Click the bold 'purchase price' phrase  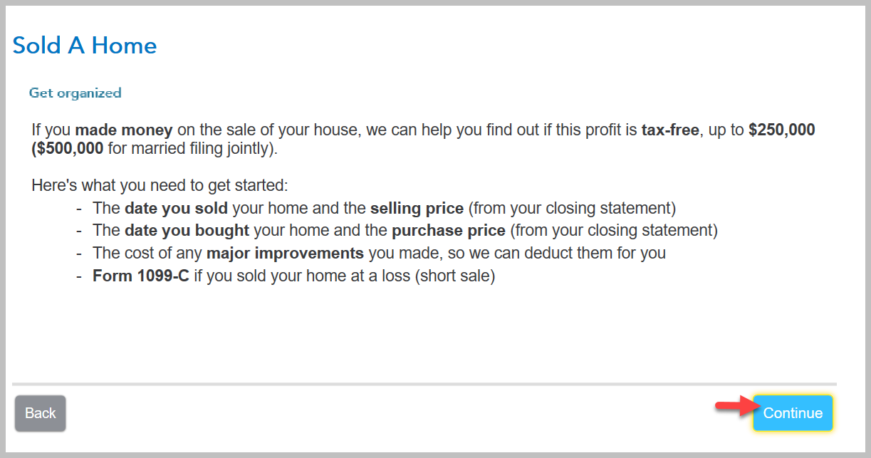[449, 231]
